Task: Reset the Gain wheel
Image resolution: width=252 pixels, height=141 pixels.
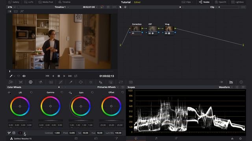Action: click(x=92, y=92)
